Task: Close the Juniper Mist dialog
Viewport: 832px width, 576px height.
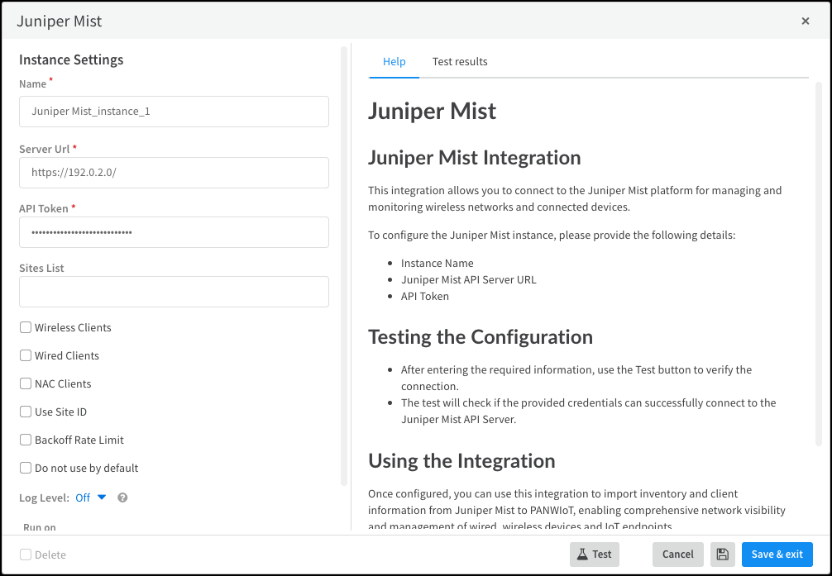Action: click(x=806, y=21)
